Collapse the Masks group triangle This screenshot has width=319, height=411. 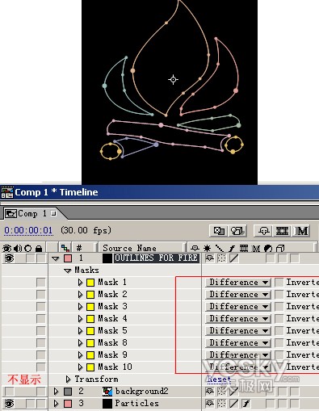(x=68, y=271)
